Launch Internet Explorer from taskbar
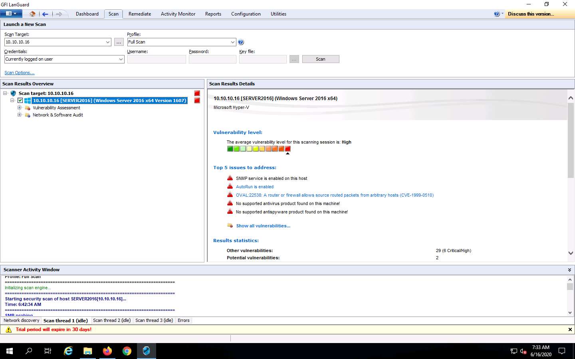 click(x=68, y=351)
